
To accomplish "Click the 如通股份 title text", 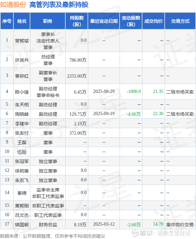I will pyautogui.click(x=13, y=5).
